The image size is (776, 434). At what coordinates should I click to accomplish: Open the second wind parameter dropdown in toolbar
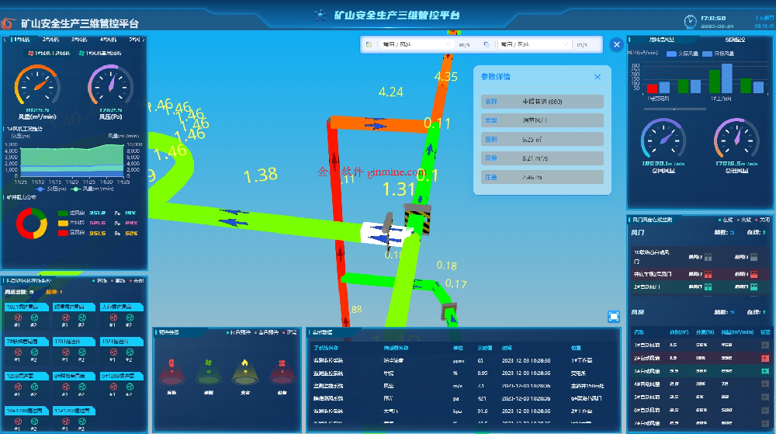point(535,45)
